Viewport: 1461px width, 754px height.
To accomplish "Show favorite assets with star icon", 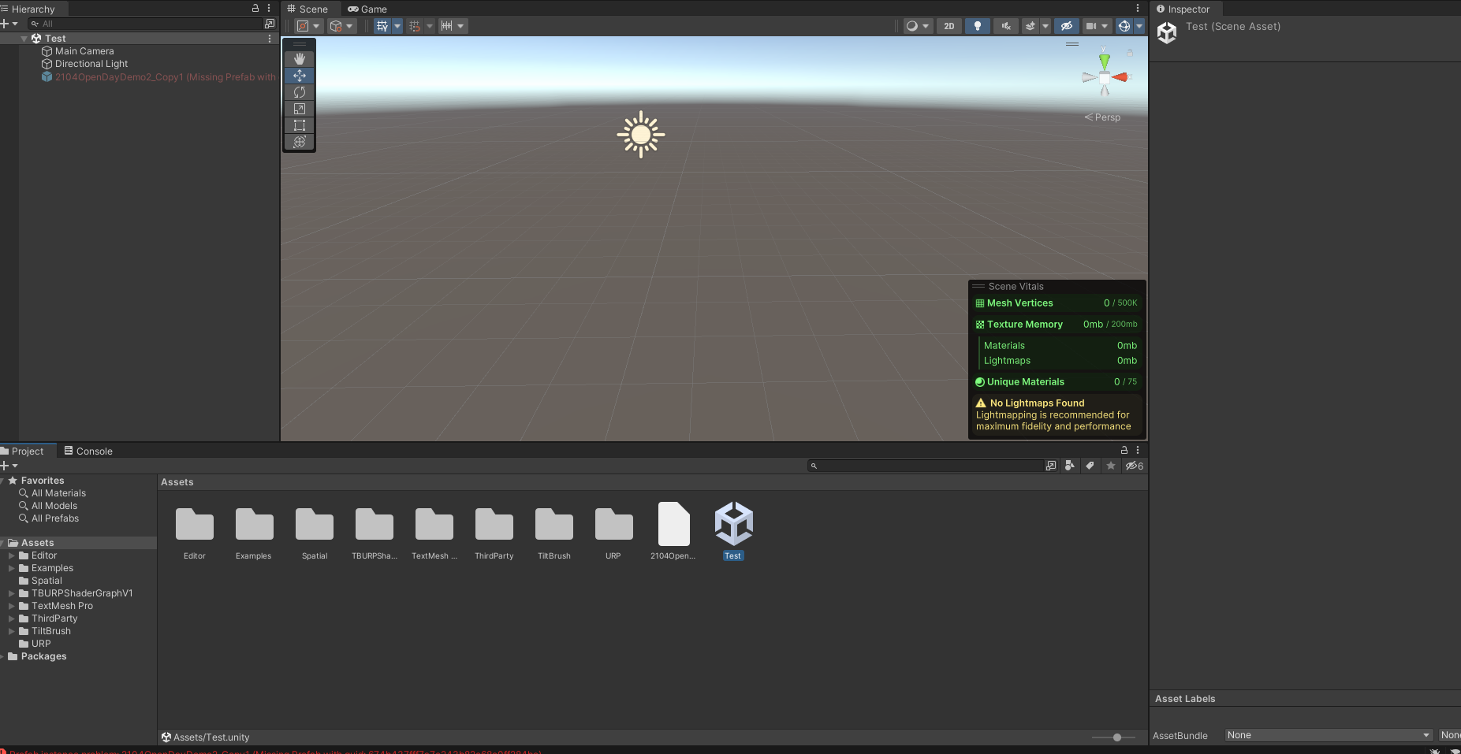I will point(1110,466).
